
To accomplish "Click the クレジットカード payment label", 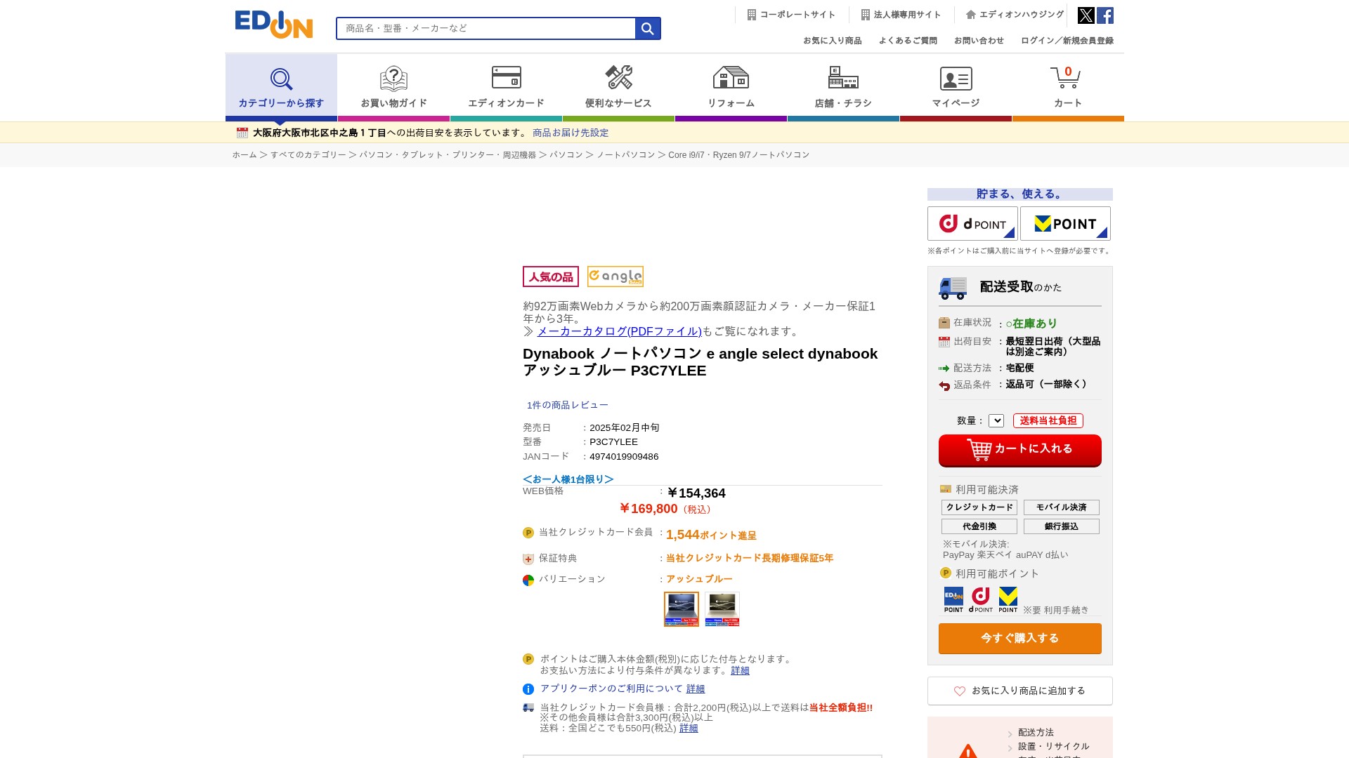I will click(979, 507).
